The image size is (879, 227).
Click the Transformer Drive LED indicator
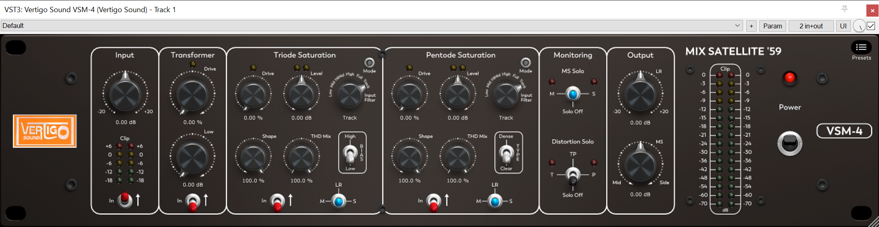pos(192,64)
